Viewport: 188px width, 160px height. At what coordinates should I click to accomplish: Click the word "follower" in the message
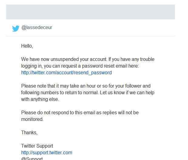click(132, 86)
